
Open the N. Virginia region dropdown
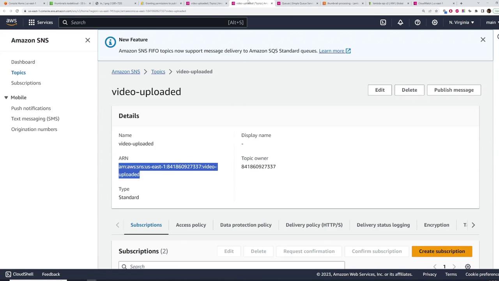pos(462,22)
